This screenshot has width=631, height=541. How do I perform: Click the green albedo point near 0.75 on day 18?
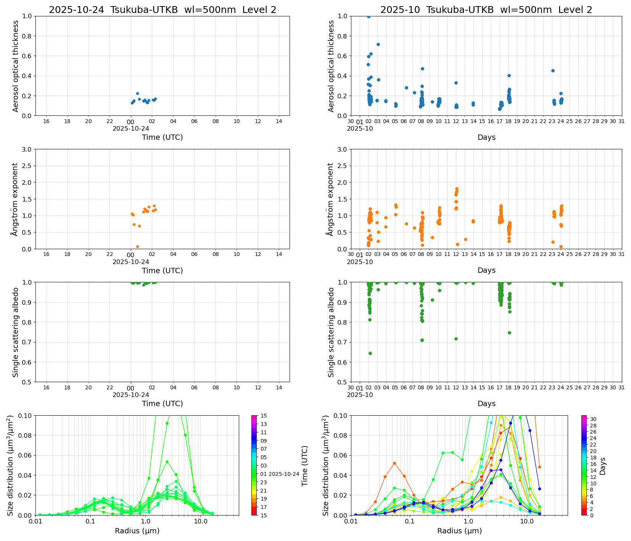pyautogui.click(x=509, y=333)
